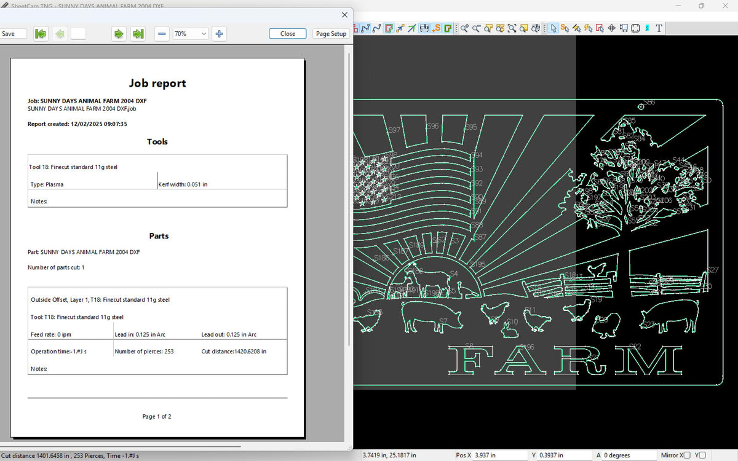Click the 'Job report' heading
738x461 pixels.
click(157, 83)
